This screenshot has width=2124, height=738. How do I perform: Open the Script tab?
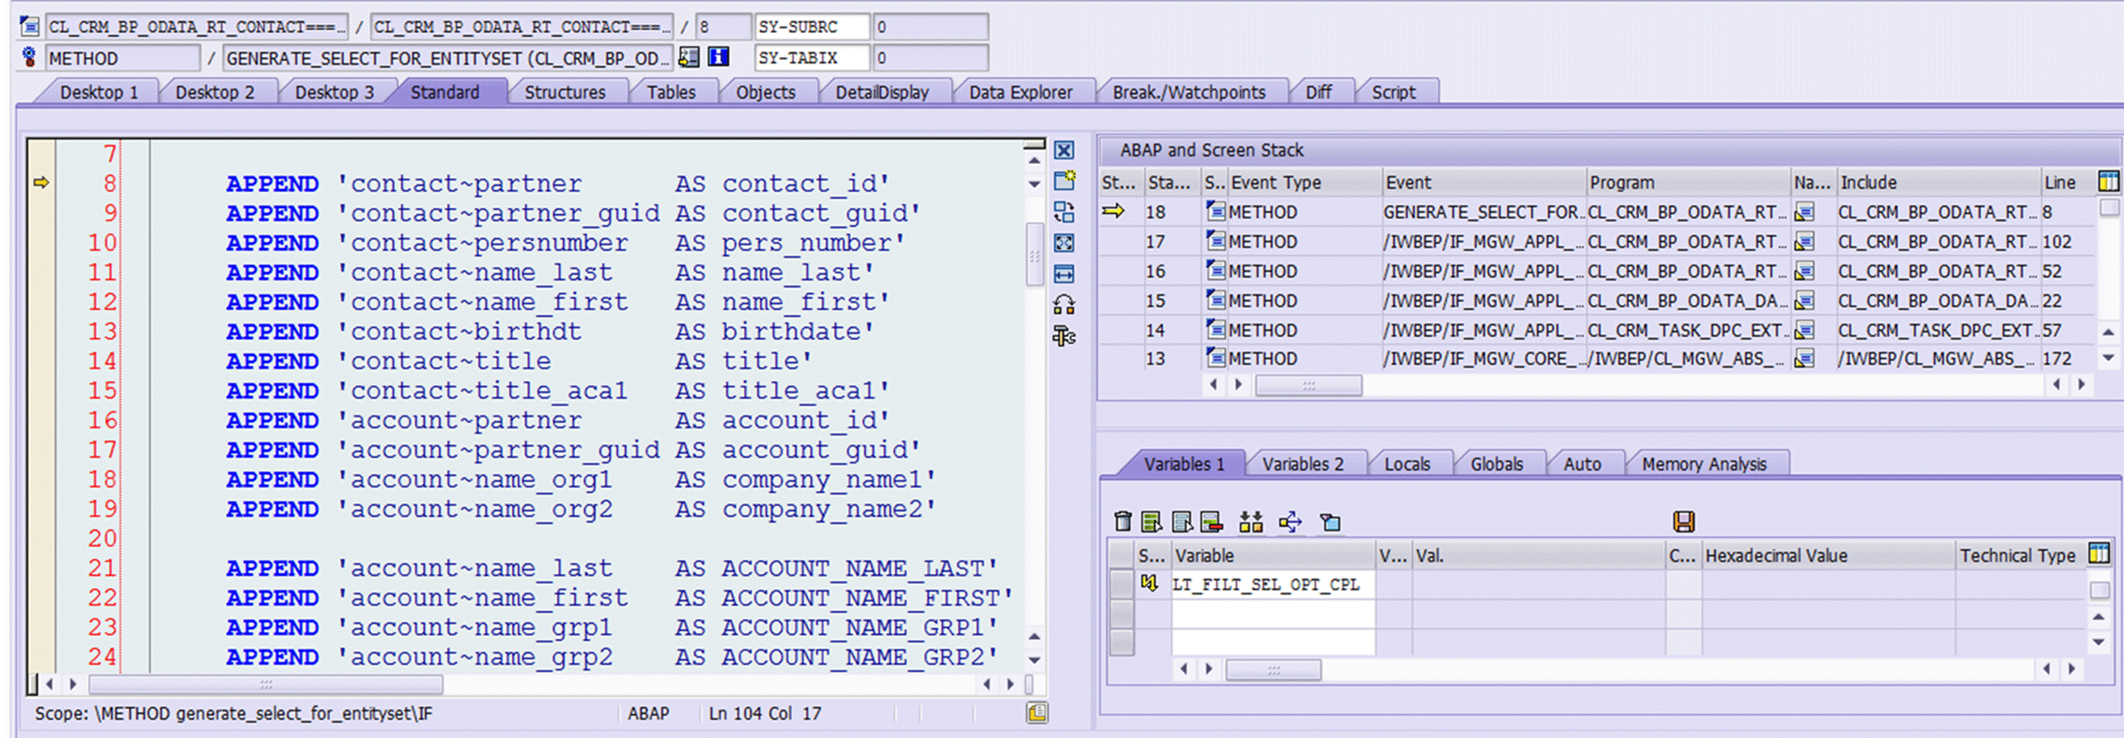click(x=1393, y=92)
